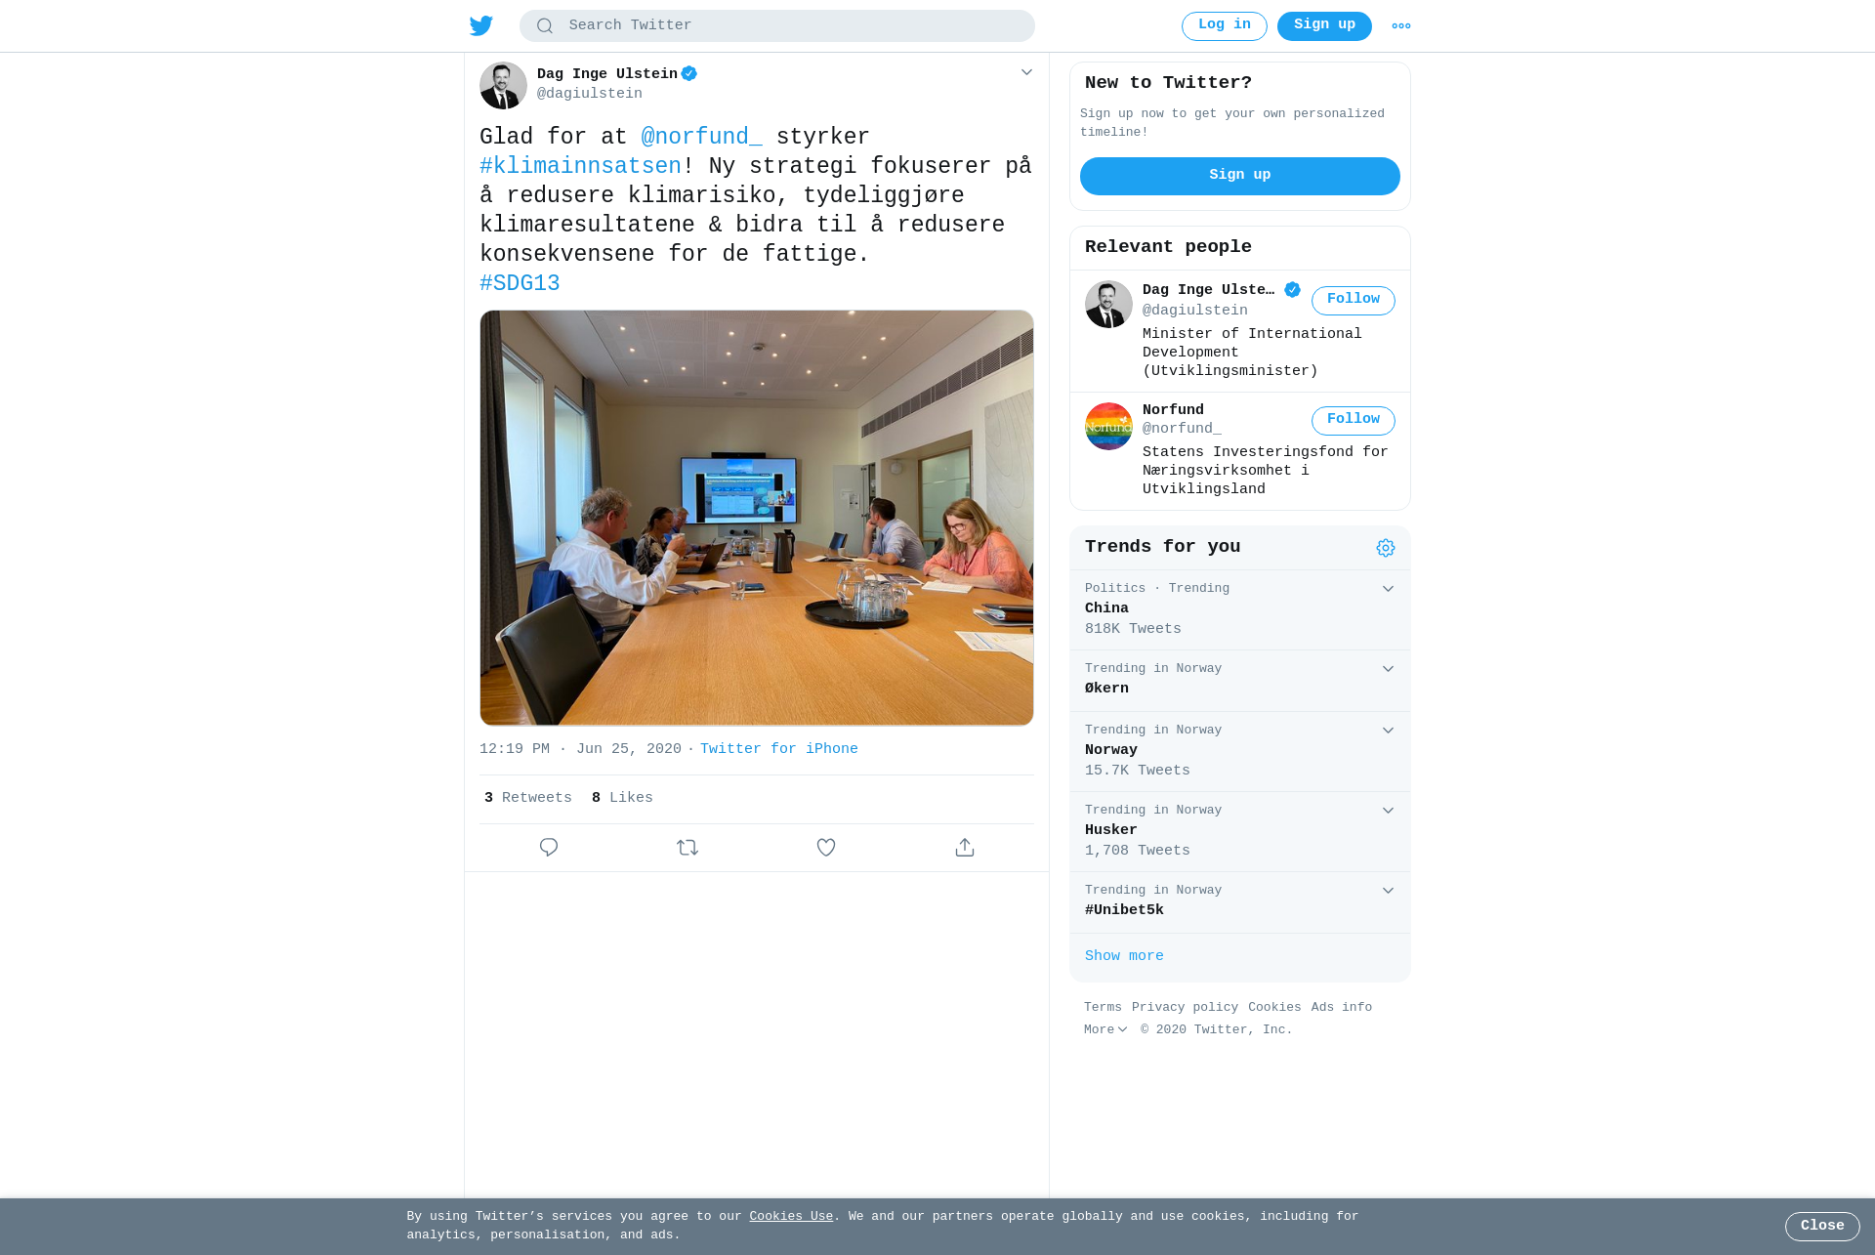Open the Trends settings gear
The height and width of the screenshot is (1255, 1875).
1386,548
